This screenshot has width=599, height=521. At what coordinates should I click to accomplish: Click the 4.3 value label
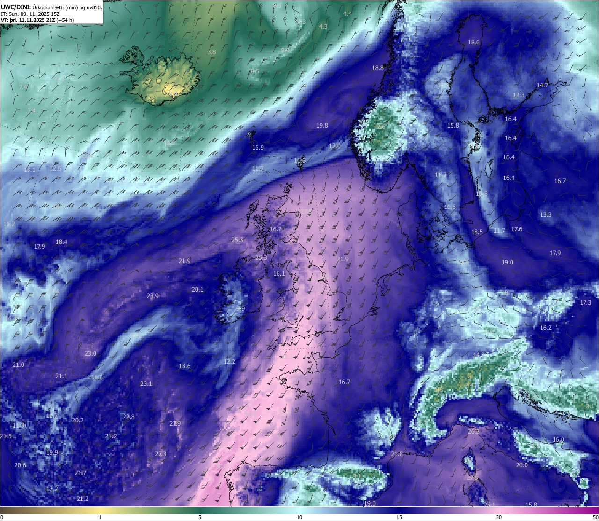click(323, 27)
